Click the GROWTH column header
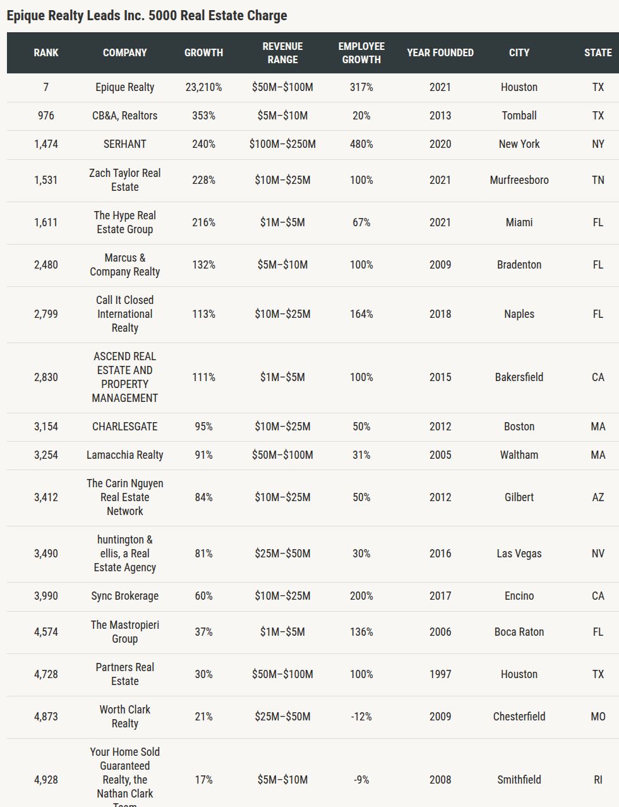Screen dimensions: 619x807 tap(203, 53)
